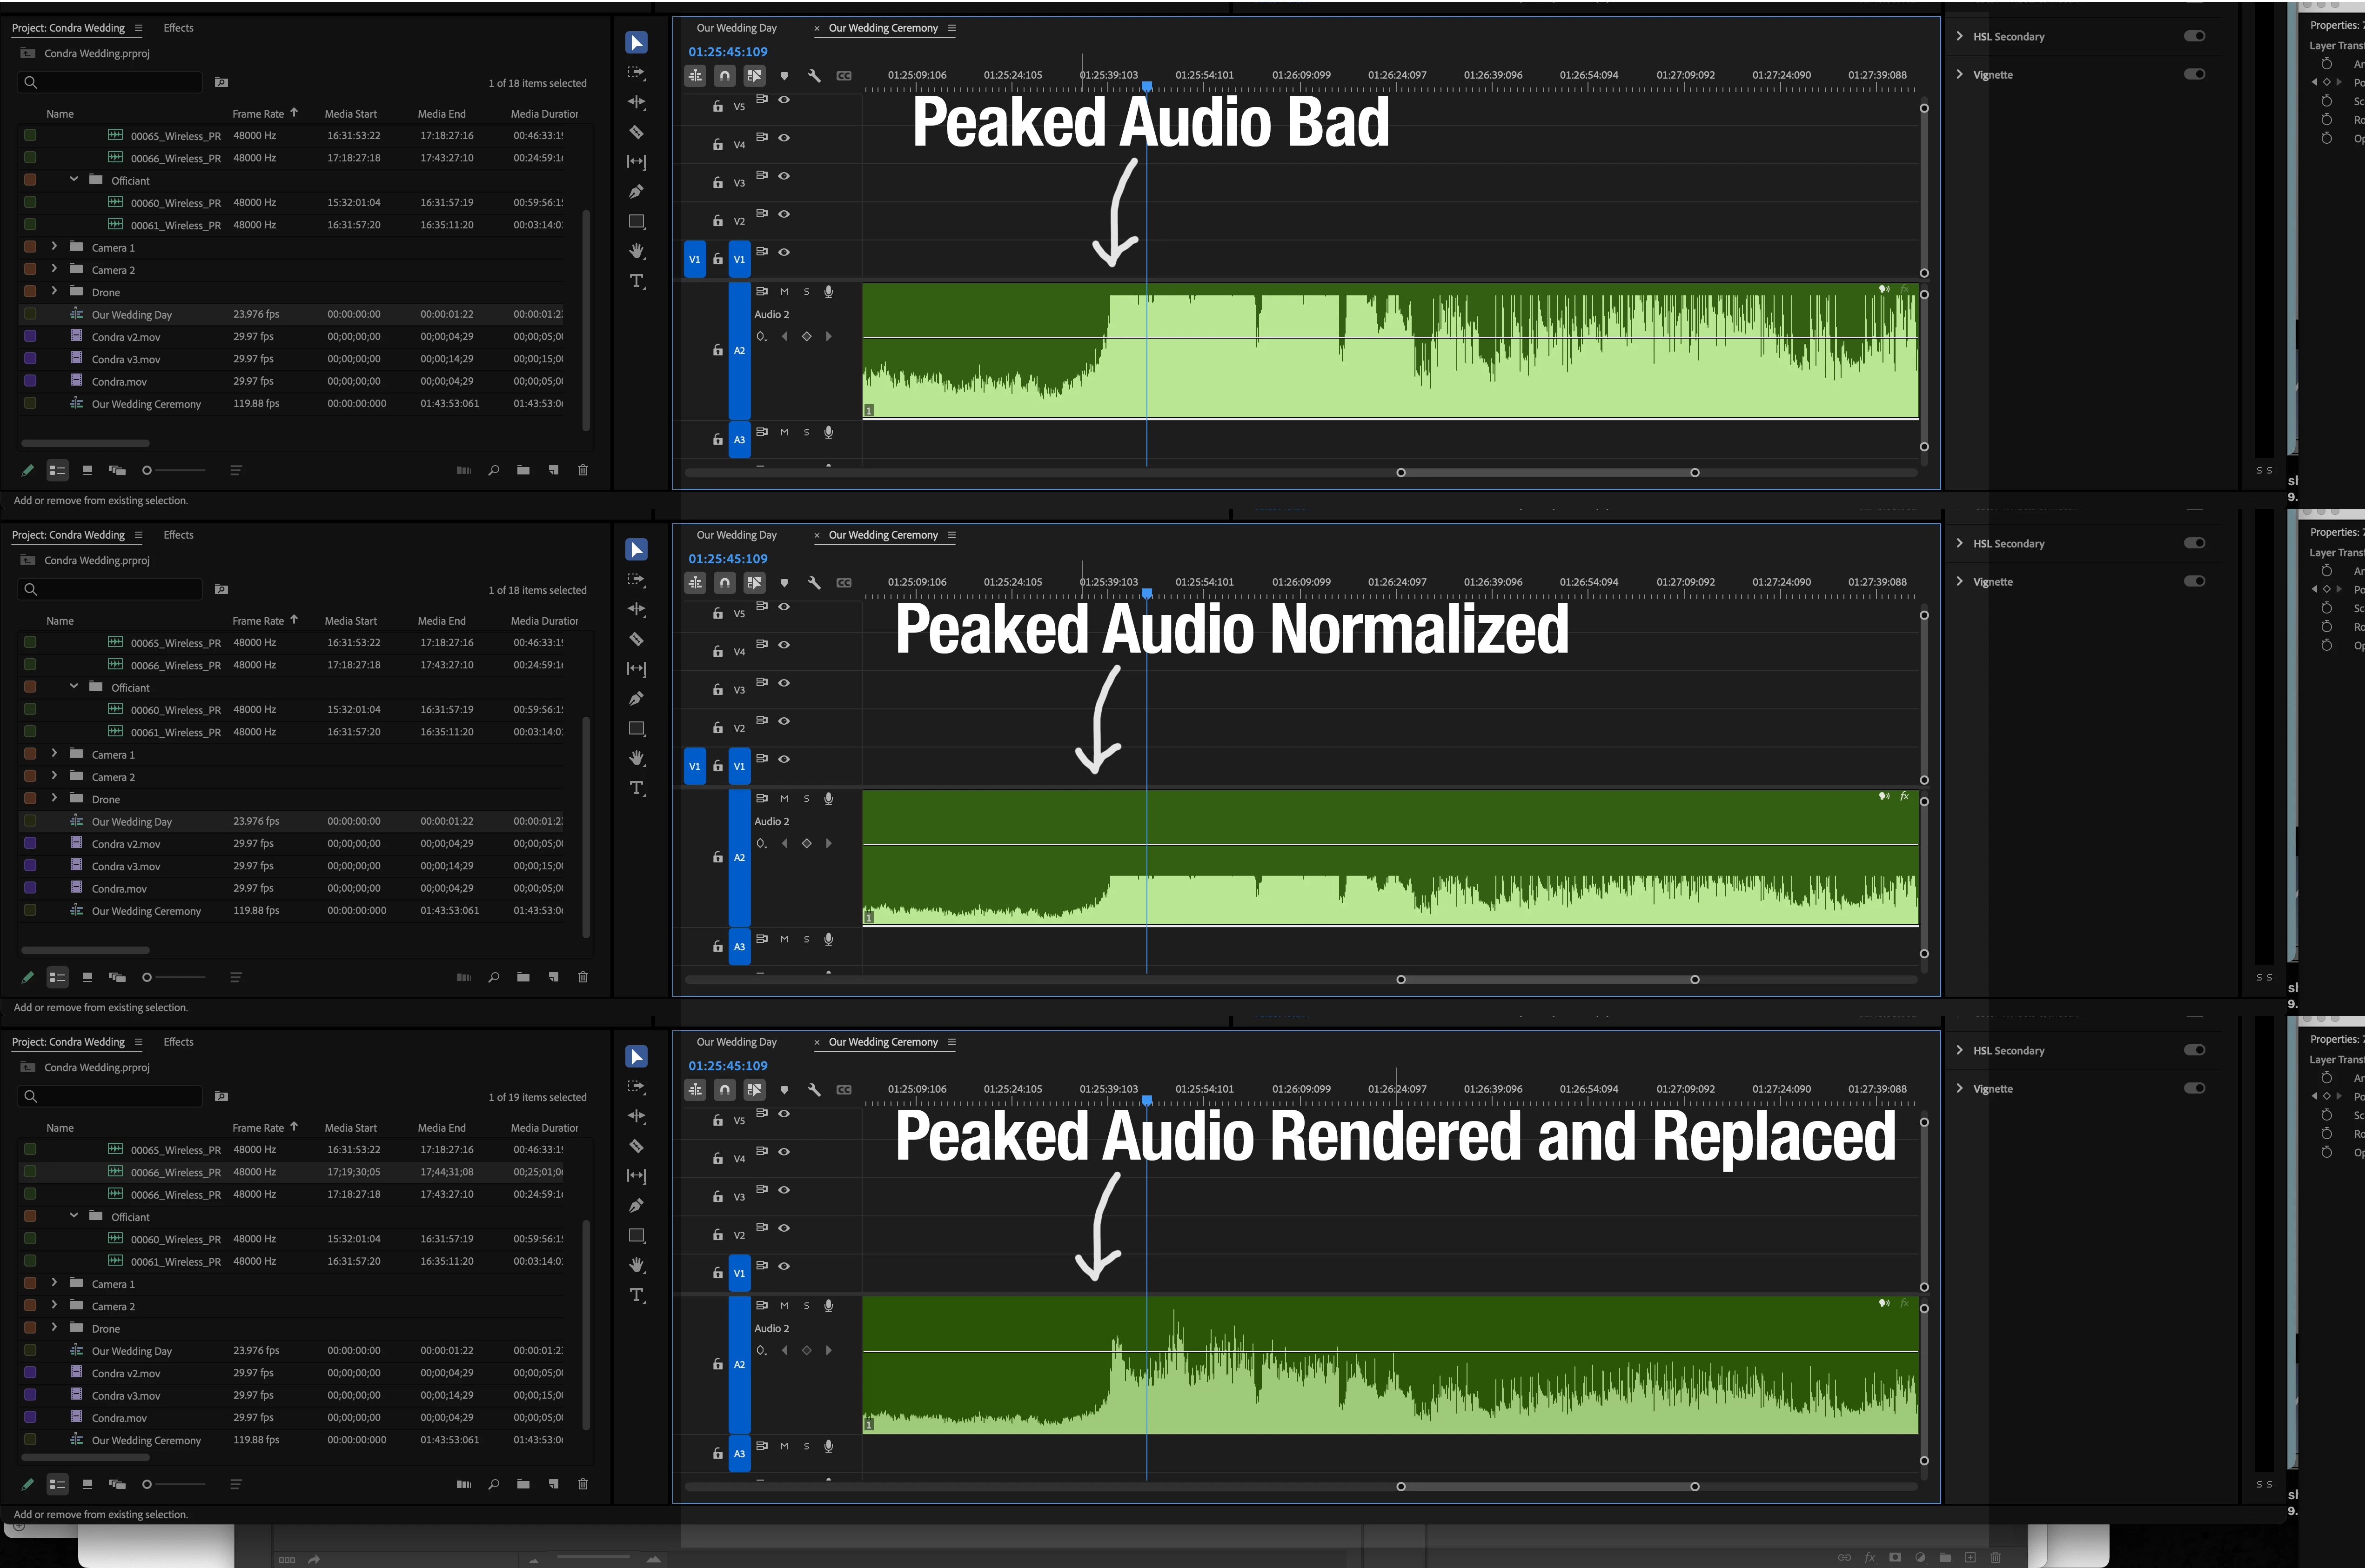
Task: Expand Camera 1 bin, Peaked Audio Bad screenshot
Action: click(54, 246)
